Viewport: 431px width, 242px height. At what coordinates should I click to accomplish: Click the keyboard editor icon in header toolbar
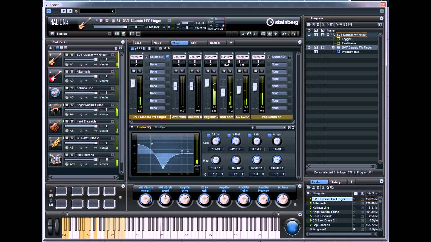coord(263,34)
